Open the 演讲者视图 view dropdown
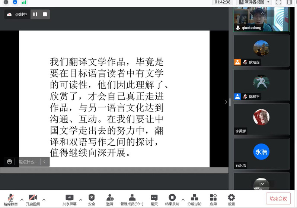 click(254, 2)
